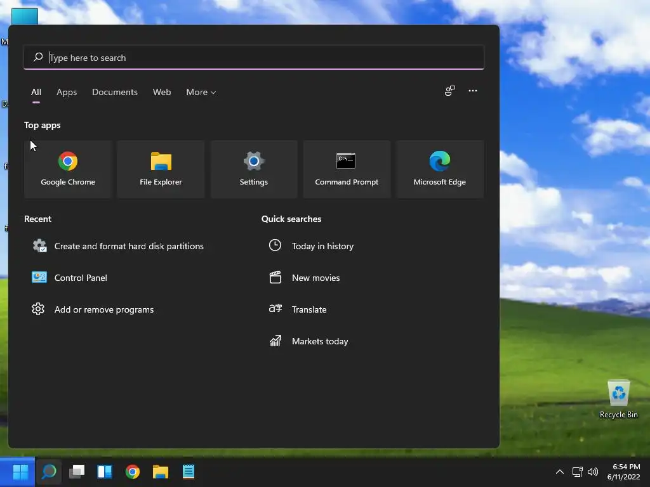Switch to the Documents search tab
The height and width of the screenshot is (487, 650).
pos(115,93)
